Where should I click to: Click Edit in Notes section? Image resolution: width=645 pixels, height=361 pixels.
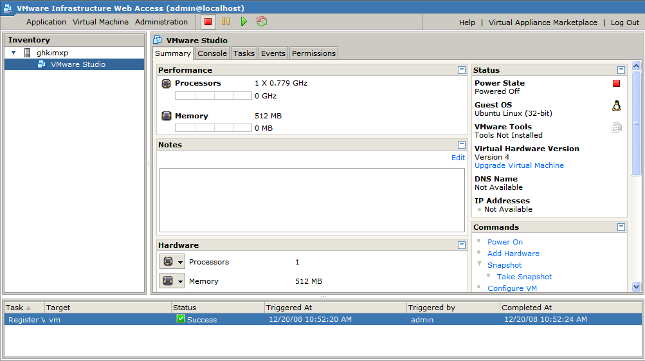[x=458, y=158]
